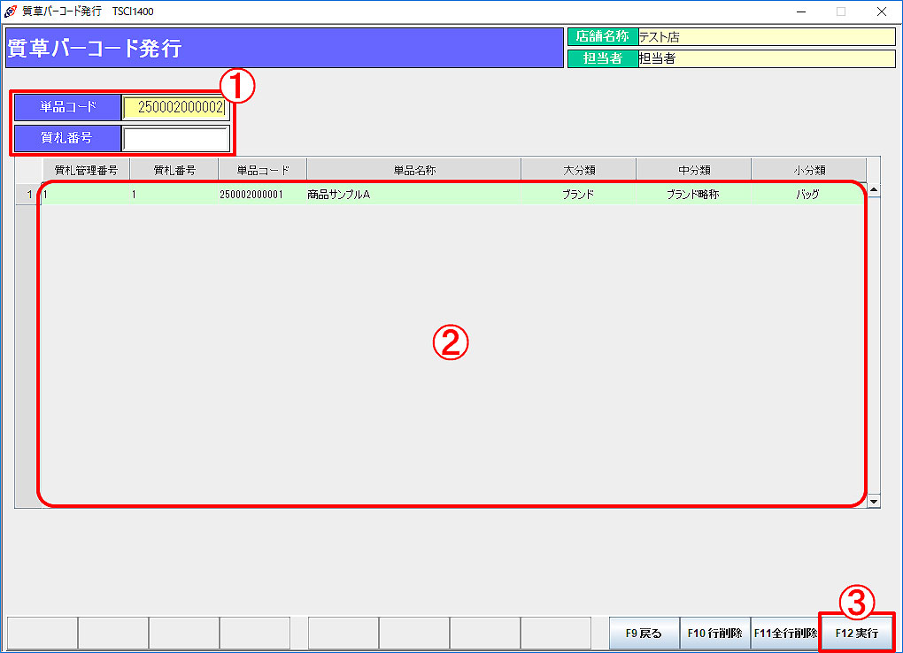Close the 質草バーコード発行 window

pyautogui.click(x=882, y=12)
